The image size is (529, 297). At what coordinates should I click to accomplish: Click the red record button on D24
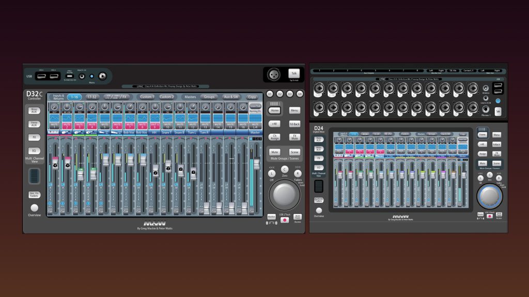pos(490,216)
